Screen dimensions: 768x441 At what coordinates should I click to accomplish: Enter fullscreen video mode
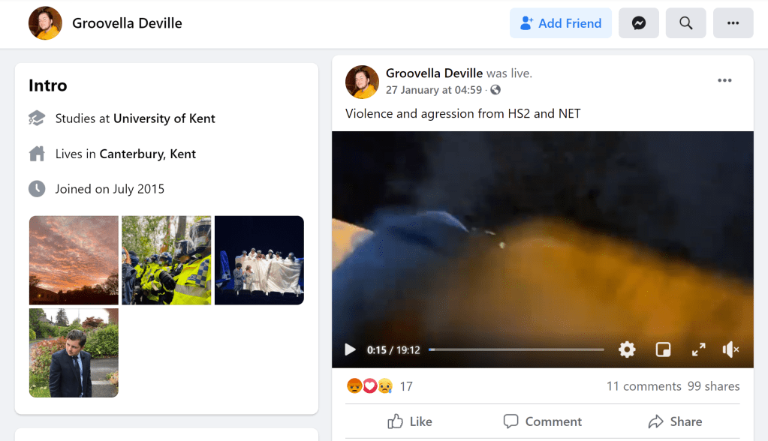[x=698, y=349]
